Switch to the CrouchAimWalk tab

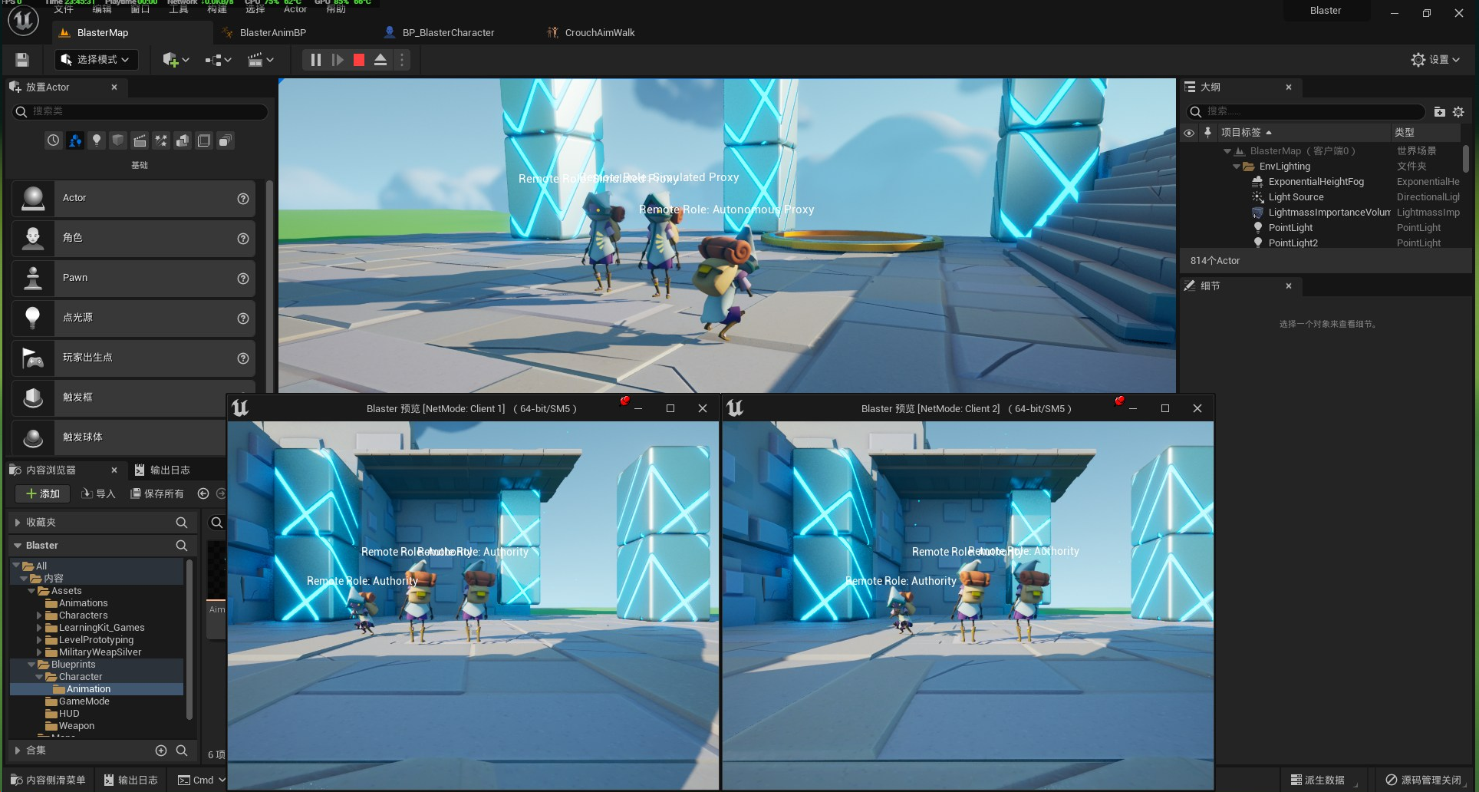point(599,33)
